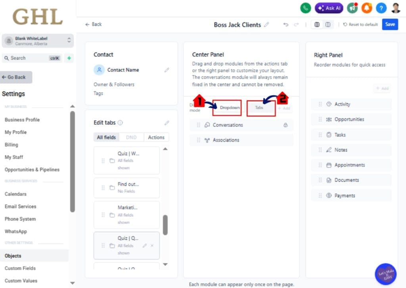
Task: Open the profile avatar in the top bar
Action: pos(395,8)
